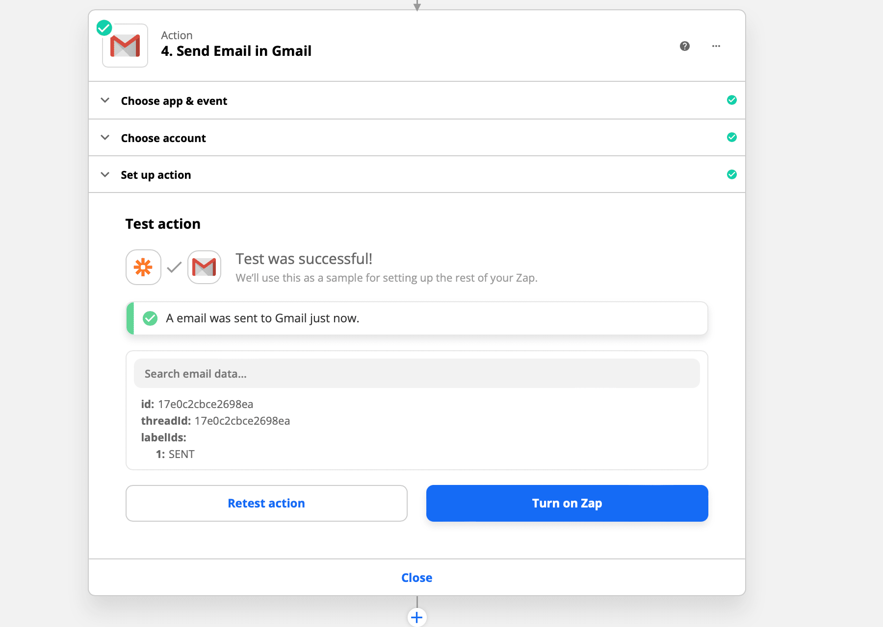The image size is (883, 627).
Task: Click the 'Action' label above step title
Action: (177, 35)
